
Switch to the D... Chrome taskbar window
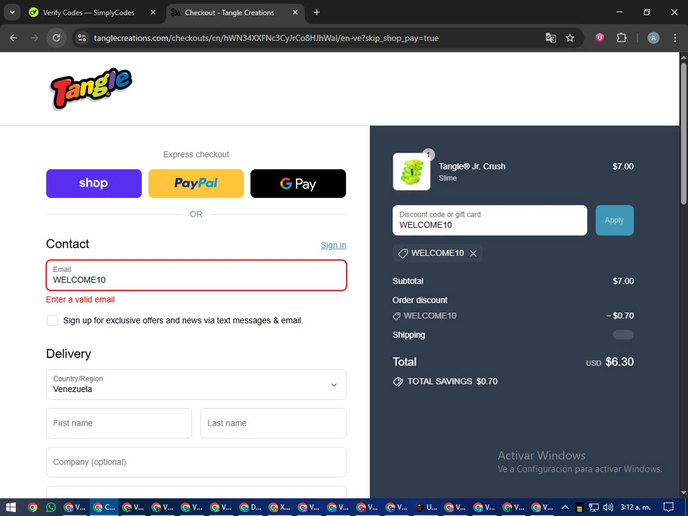click(250, 507)
